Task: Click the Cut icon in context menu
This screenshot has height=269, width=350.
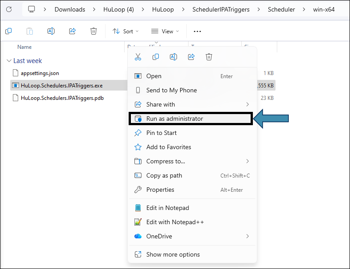Action: pos(138,57)
